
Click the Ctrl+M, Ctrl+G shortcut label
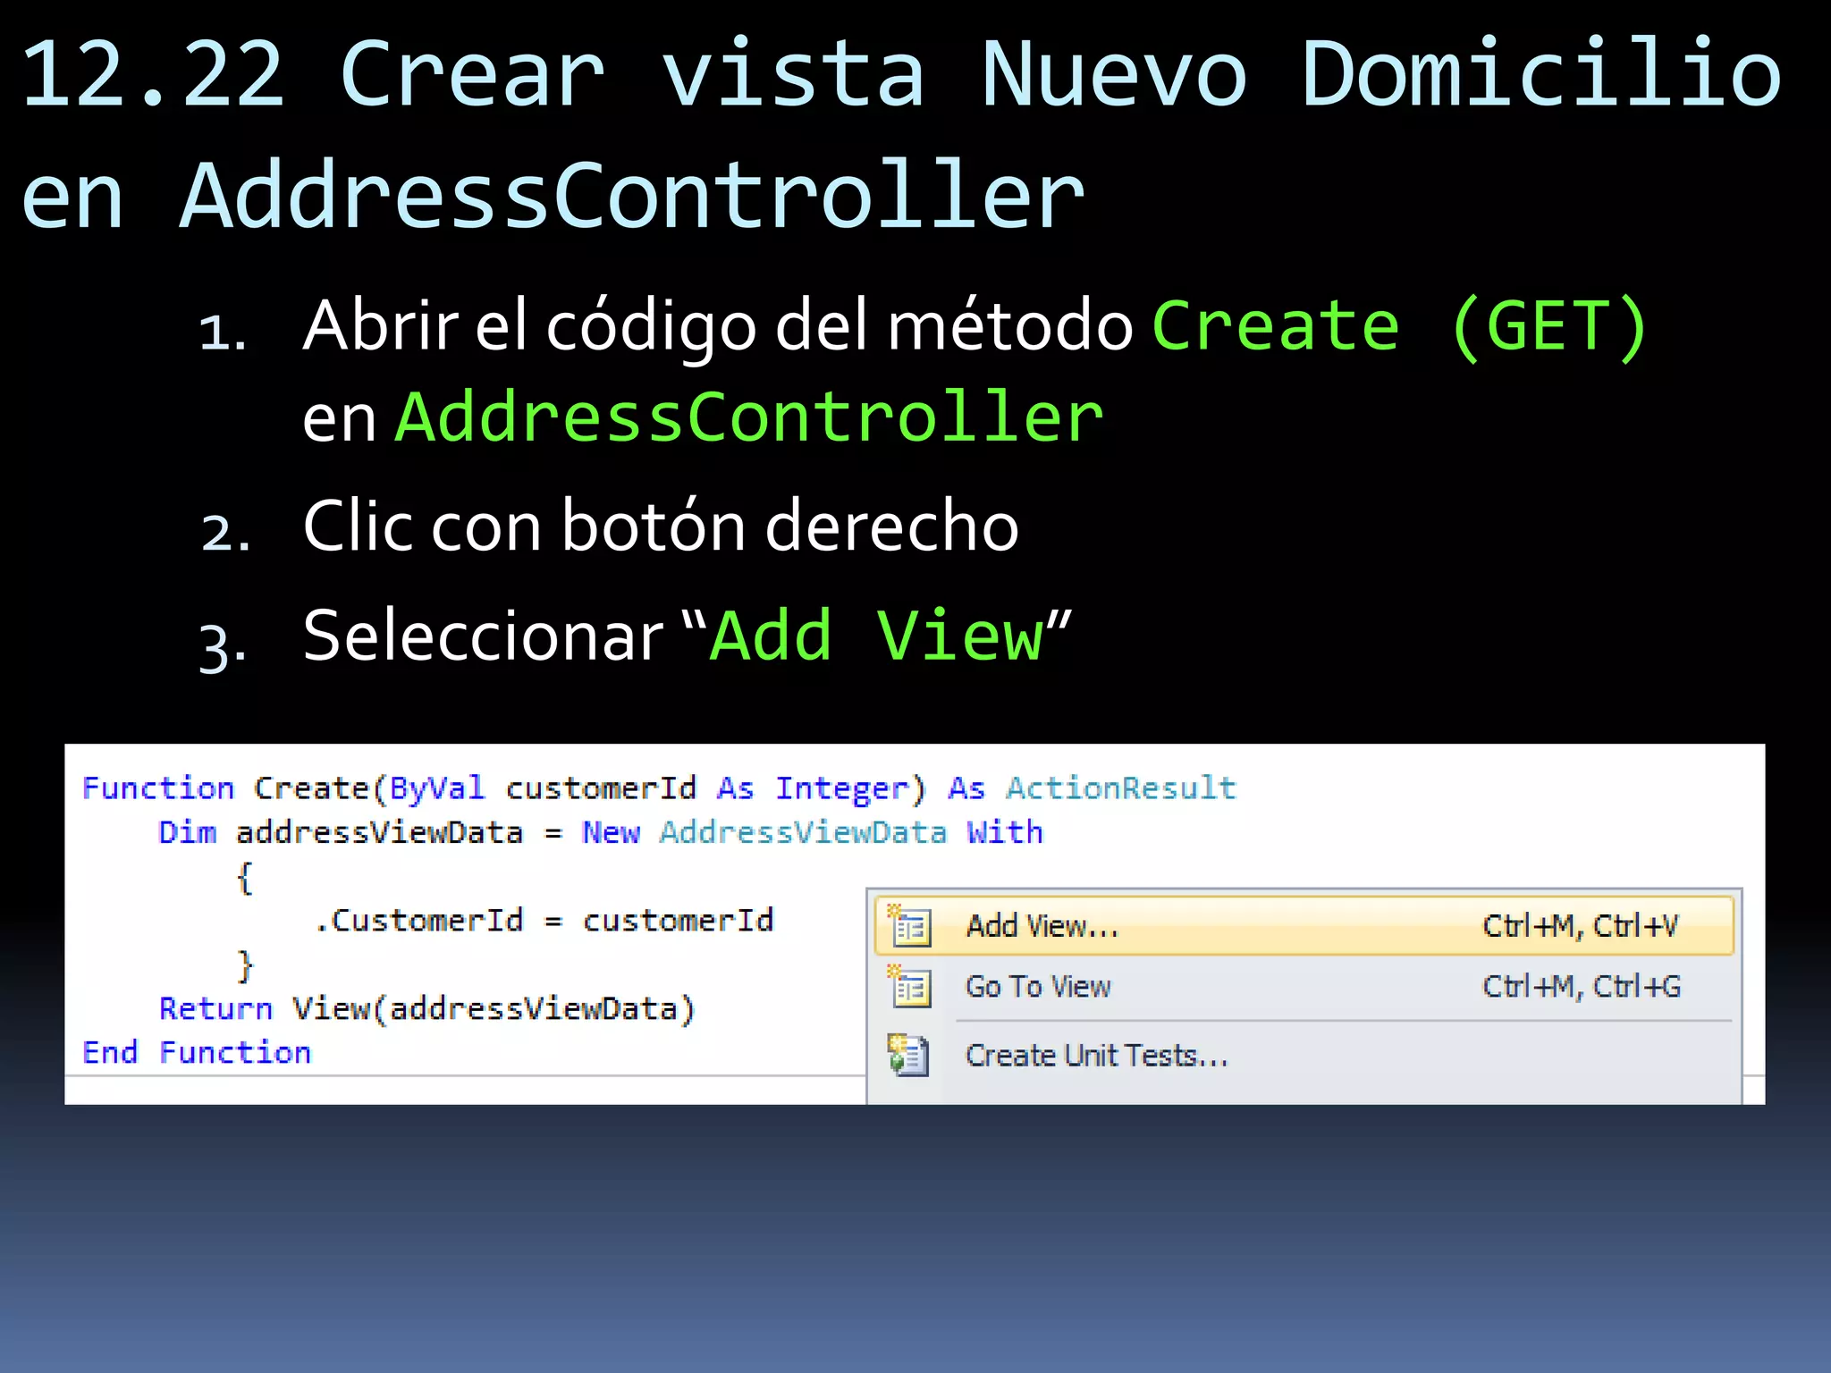(1581, 987)
